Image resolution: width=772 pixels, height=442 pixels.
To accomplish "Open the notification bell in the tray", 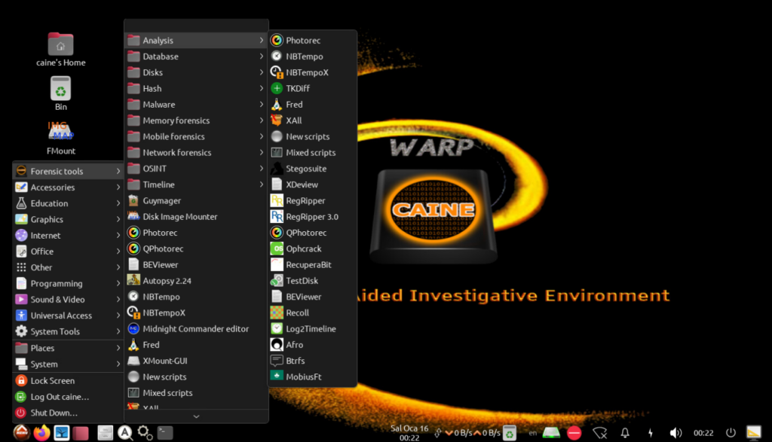I will (625, 433).
